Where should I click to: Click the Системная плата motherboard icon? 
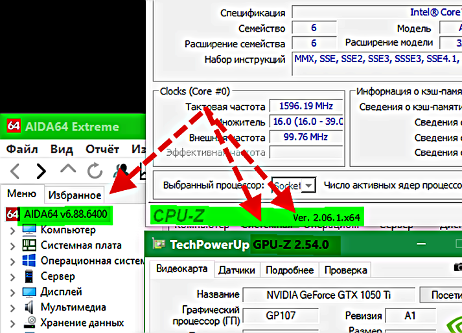pyautogui.click(x=29, y=245)
